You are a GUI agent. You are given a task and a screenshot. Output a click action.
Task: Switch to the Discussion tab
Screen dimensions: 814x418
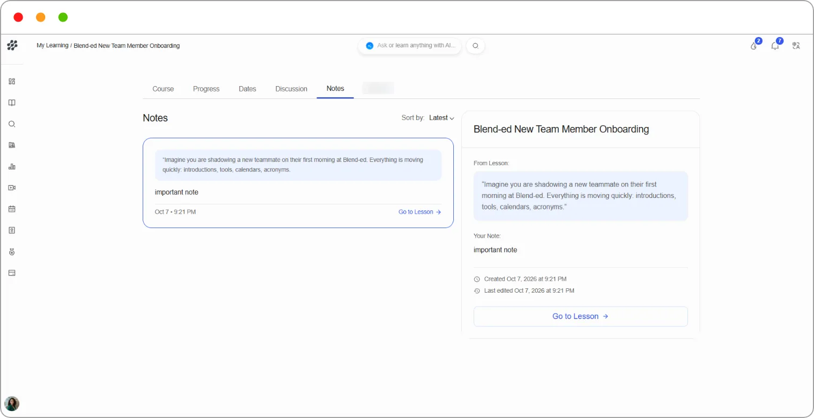coord(291,89)
